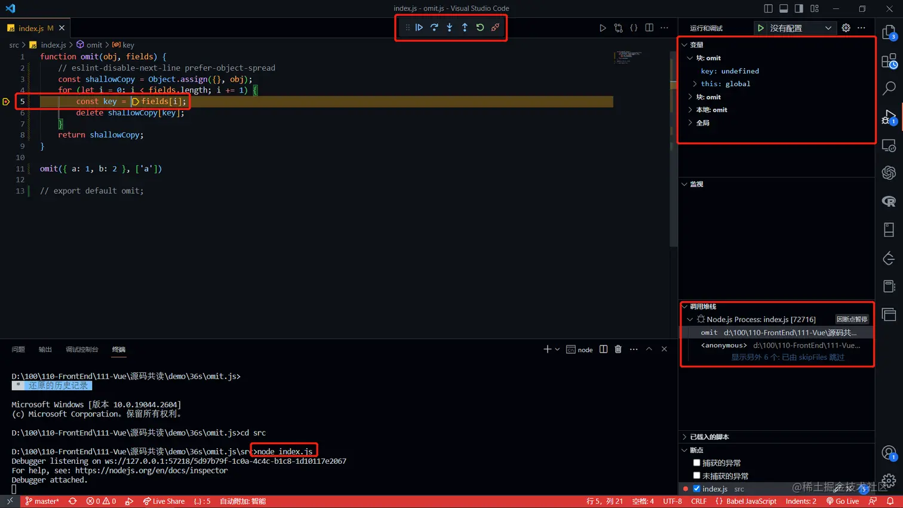Image resolution: width=903 pixels, height=508 pixels.
Task: Enable 未捕获的异常 breakpoint checkbox
Action: pyautogui.click(x=696, y=476)
